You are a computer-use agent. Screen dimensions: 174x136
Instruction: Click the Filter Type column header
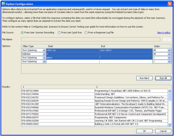34,46
